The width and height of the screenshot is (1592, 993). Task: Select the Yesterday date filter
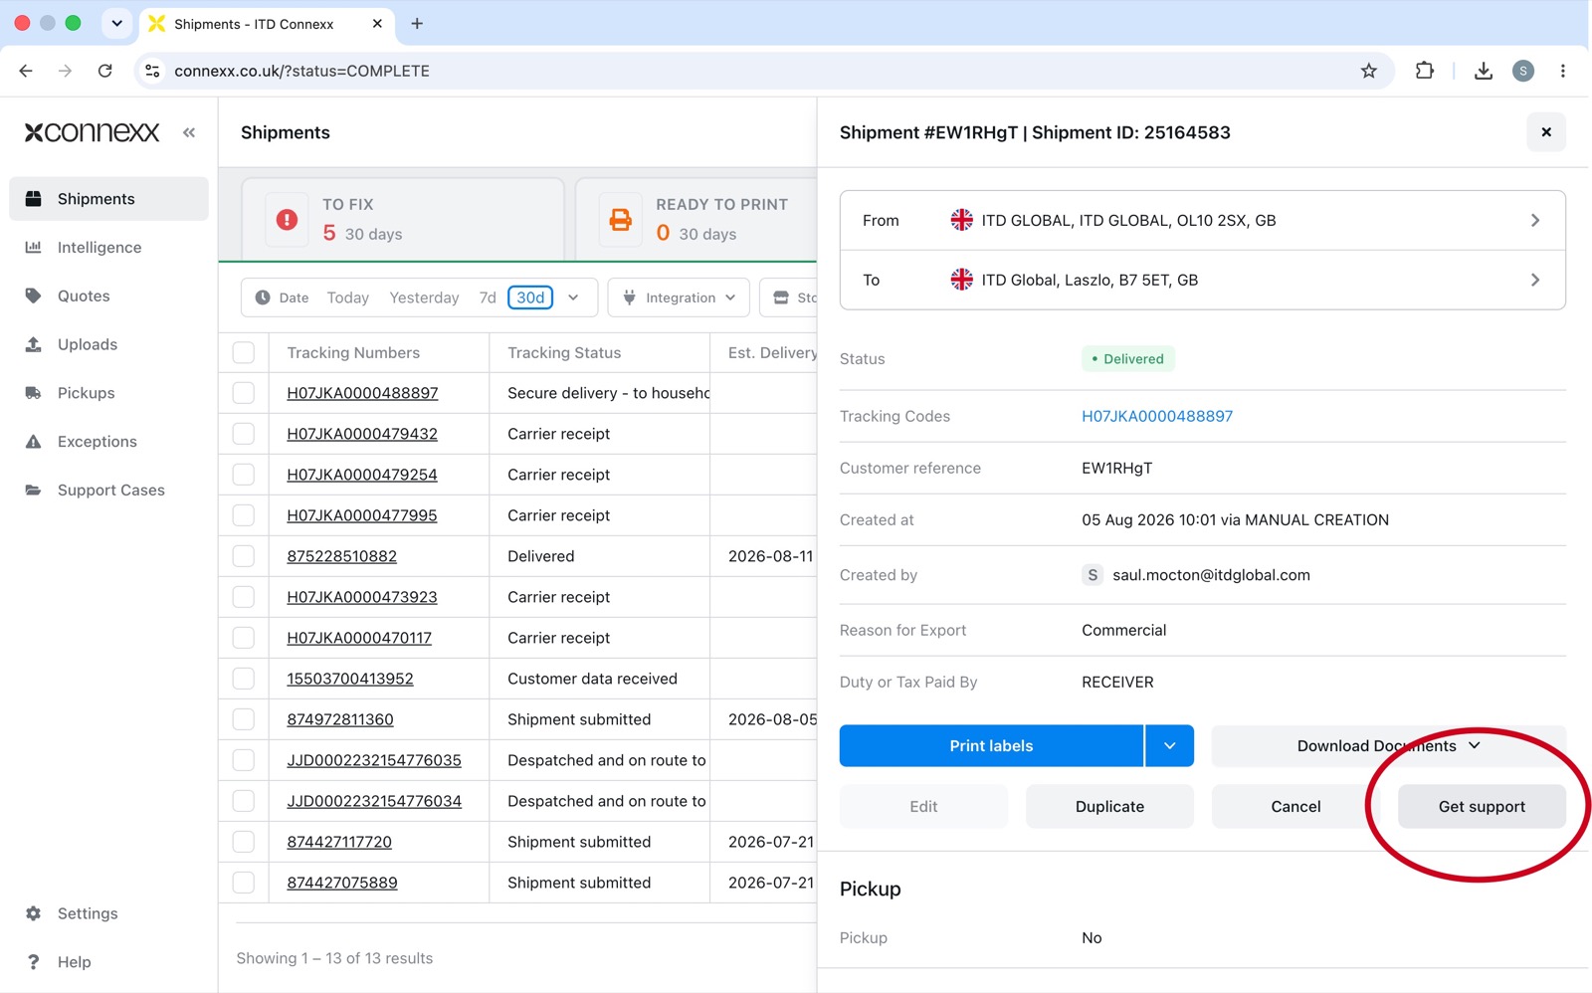(x=424, y=298)
